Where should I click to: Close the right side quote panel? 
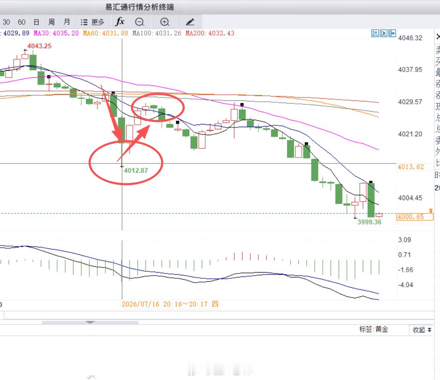pyautogui.click(x=438, y=37)
